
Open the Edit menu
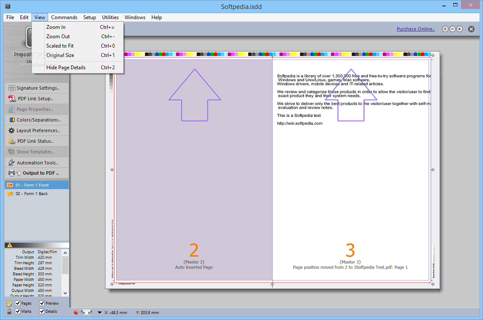(x=24, y=17)
